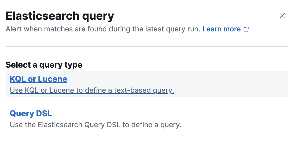The width and height of the screenshot is (297, 152).
Task: Open the Learn more documentation link
Action: [x=221, y=29]
